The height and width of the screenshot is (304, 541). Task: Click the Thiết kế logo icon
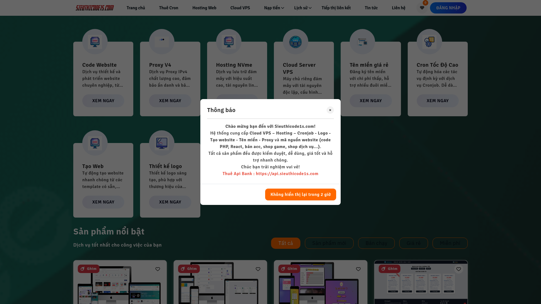(162, 143)
